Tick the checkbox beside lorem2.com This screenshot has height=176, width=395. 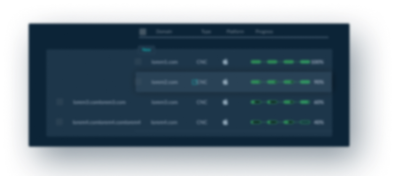[138, 82]
